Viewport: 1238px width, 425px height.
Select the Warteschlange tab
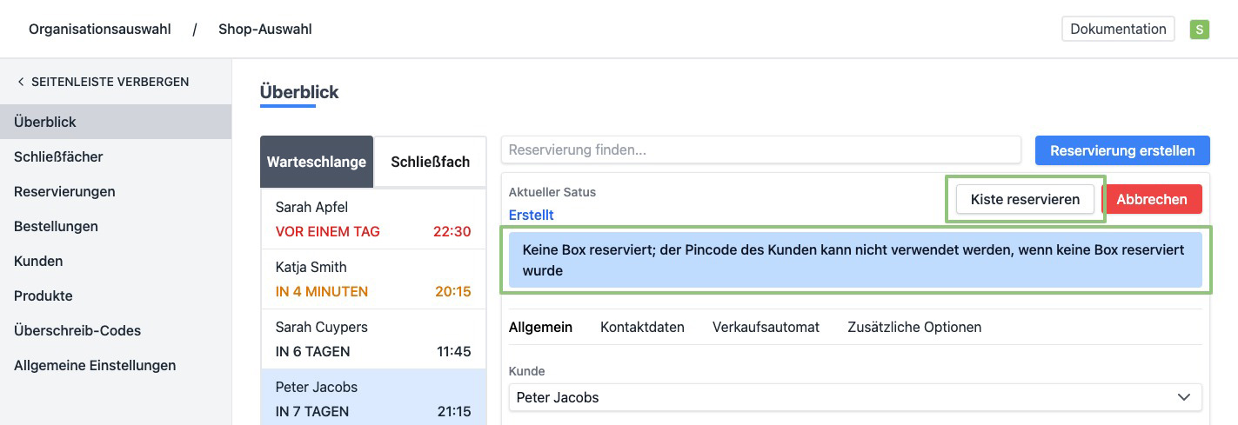(x=317, y=162)
